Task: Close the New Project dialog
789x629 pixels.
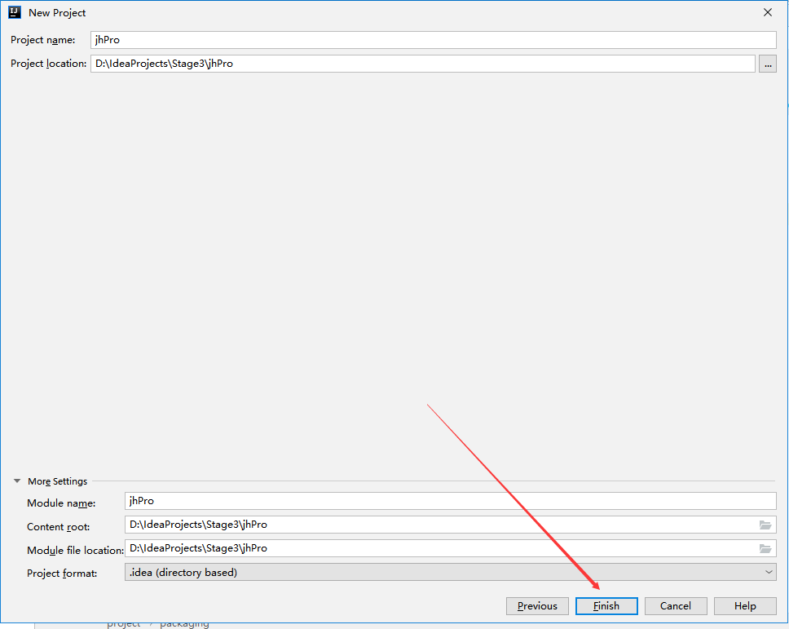Action: point(767,12)
